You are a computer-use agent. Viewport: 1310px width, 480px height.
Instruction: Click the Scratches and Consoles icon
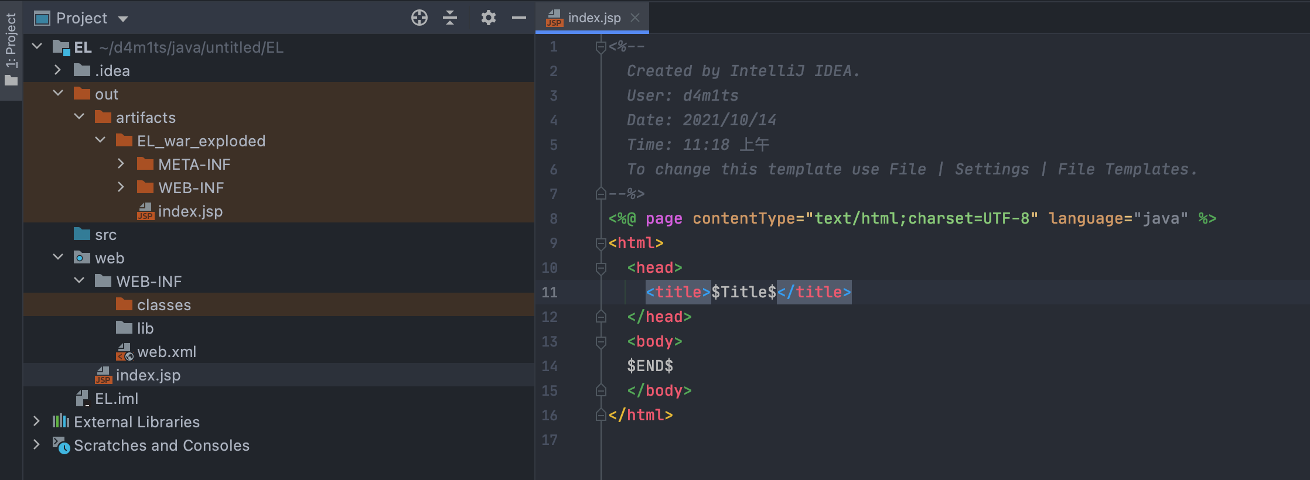61,445
